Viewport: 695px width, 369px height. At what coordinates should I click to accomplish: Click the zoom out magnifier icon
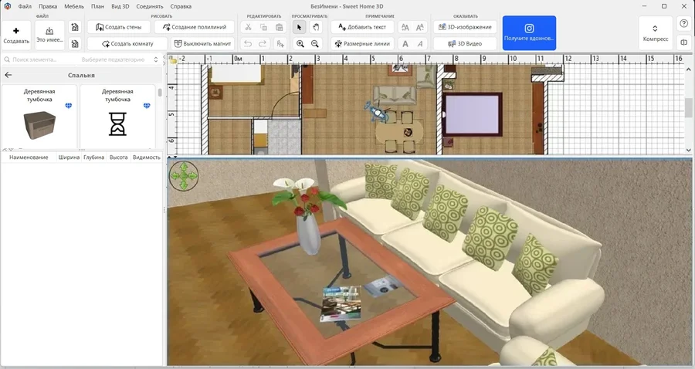click(x=315, y=44)
